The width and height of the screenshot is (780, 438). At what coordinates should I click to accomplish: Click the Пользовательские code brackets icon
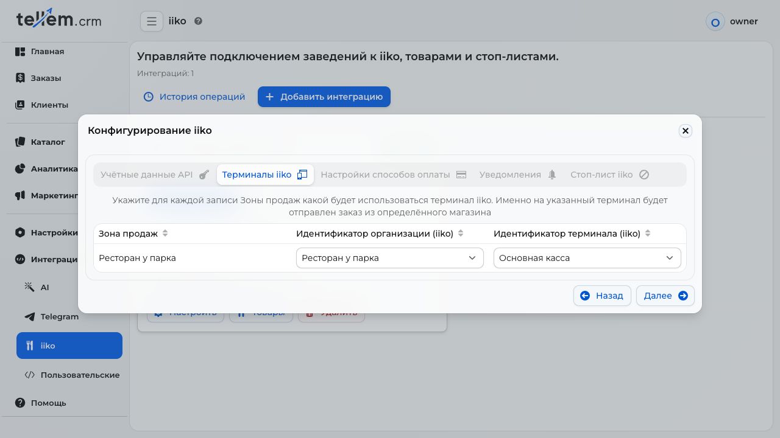(29, 375)
